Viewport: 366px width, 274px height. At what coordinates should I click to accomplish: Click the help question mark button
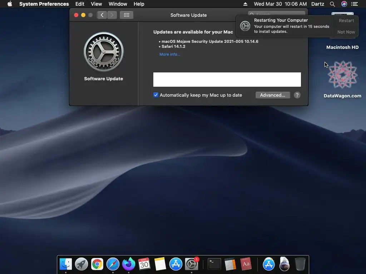tap(297, 95)
